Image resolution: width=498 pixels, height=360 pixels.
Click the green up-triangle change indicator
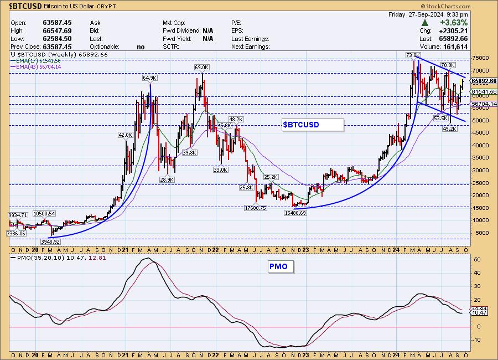[424, 23]
